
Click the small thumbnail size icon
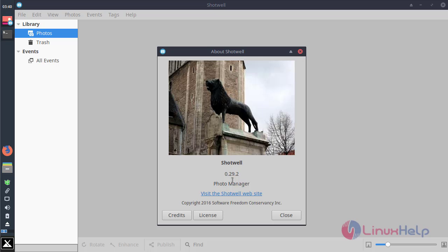point(369,245)
